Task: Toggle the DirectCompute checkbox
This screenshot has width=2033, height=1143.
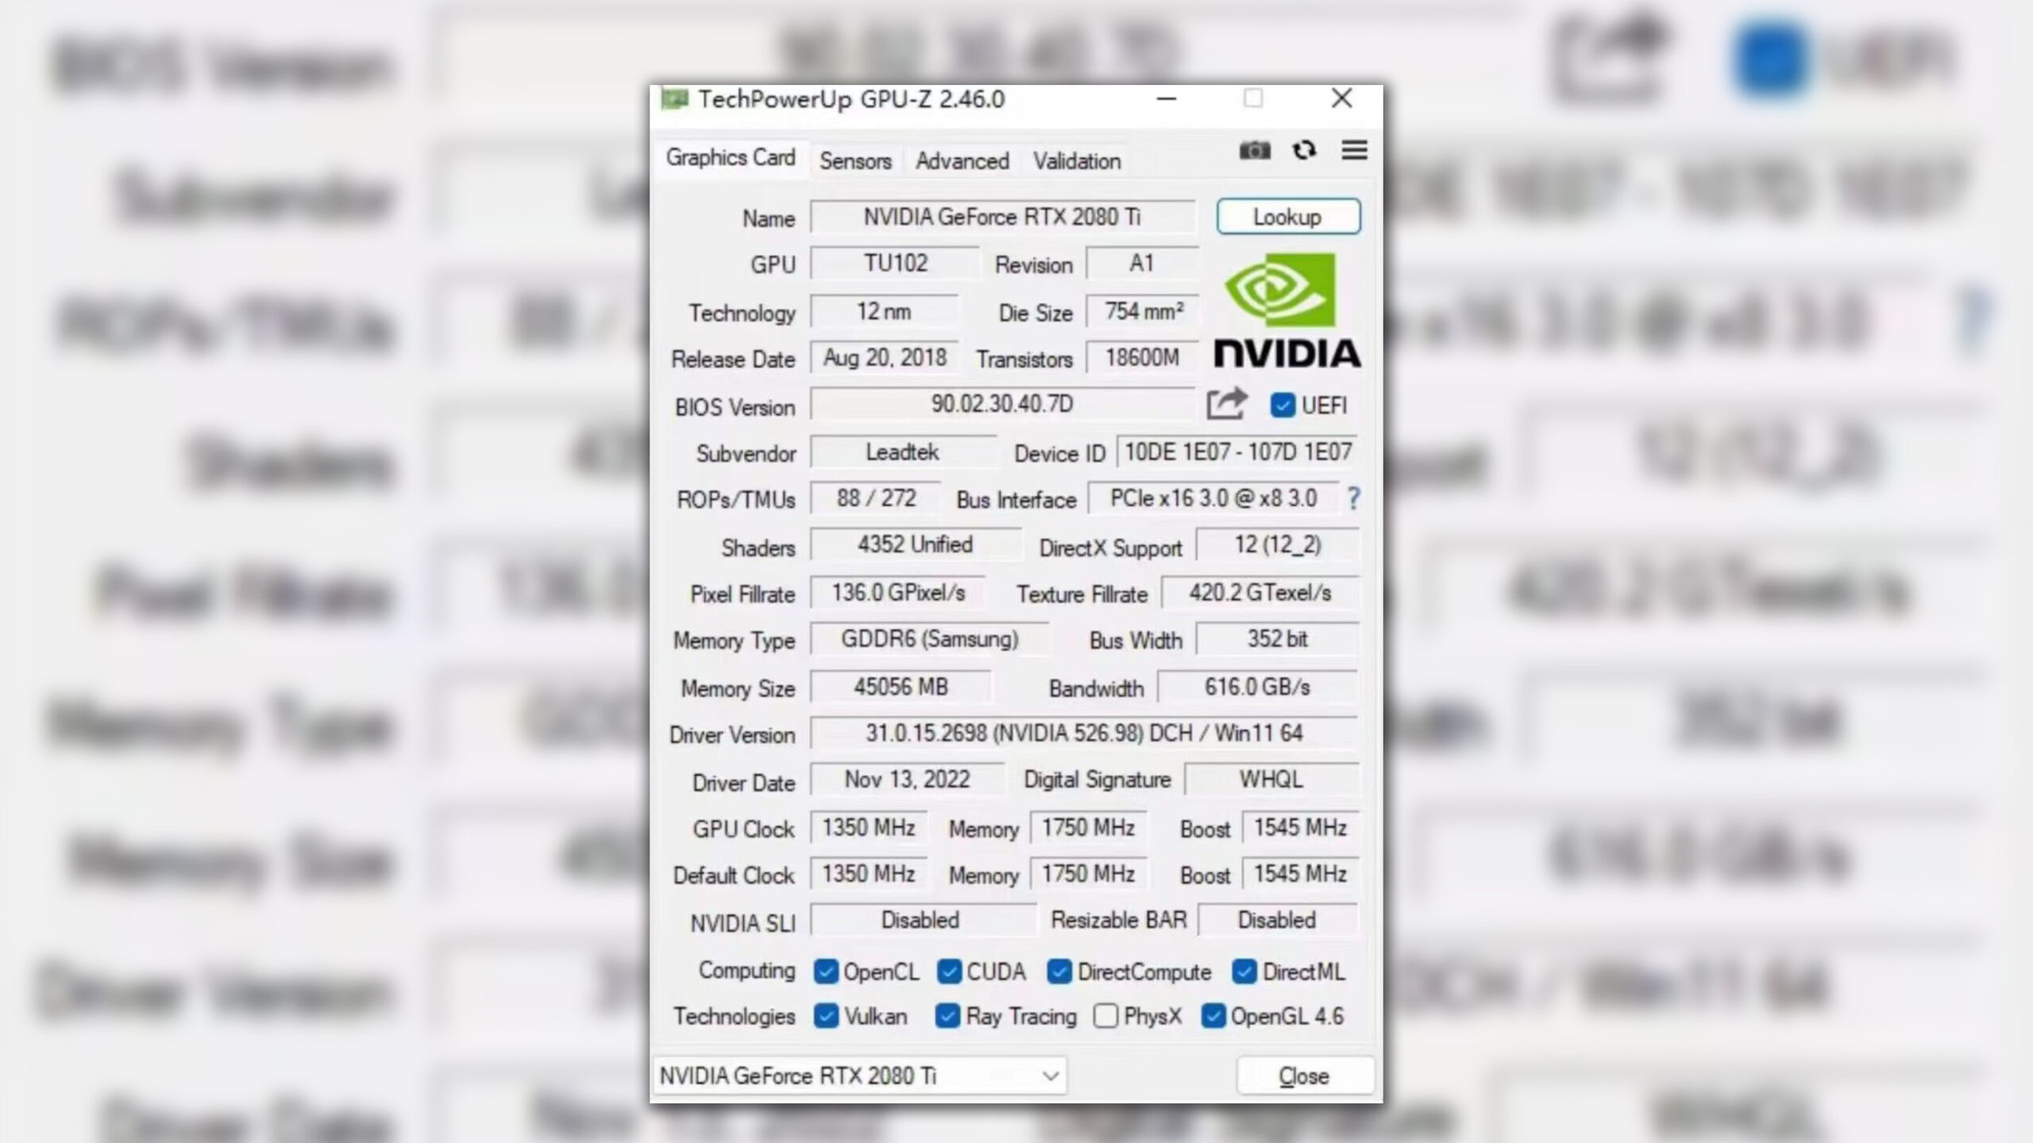Action: pos(1059,972)
